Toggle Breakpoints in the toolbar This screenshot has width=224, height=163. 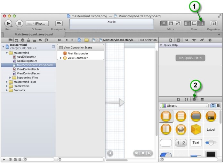[x=59, y=23]
